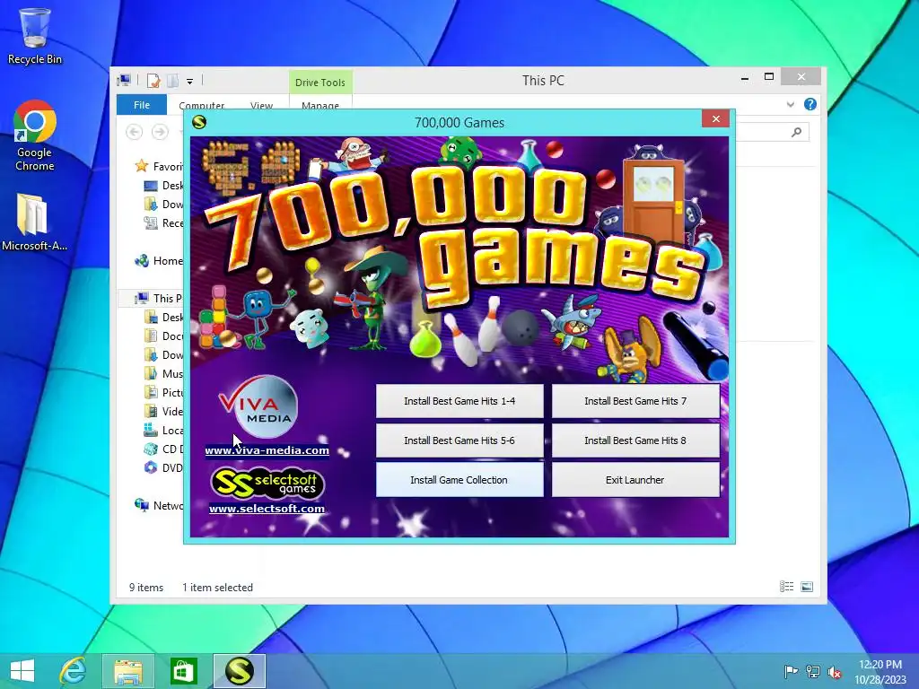The width and height of the screenshot is (919, 689).
Task: Click the Selectsoft Games logo
Action: [x=267, y=483]
